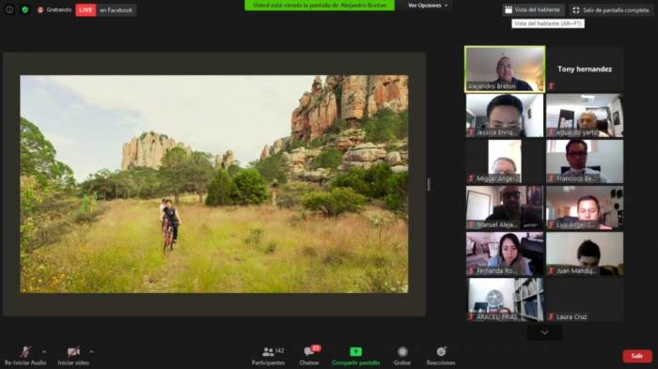
Task: Click the green Compartir pantalla icon
Action: click(x=355, y=352)
